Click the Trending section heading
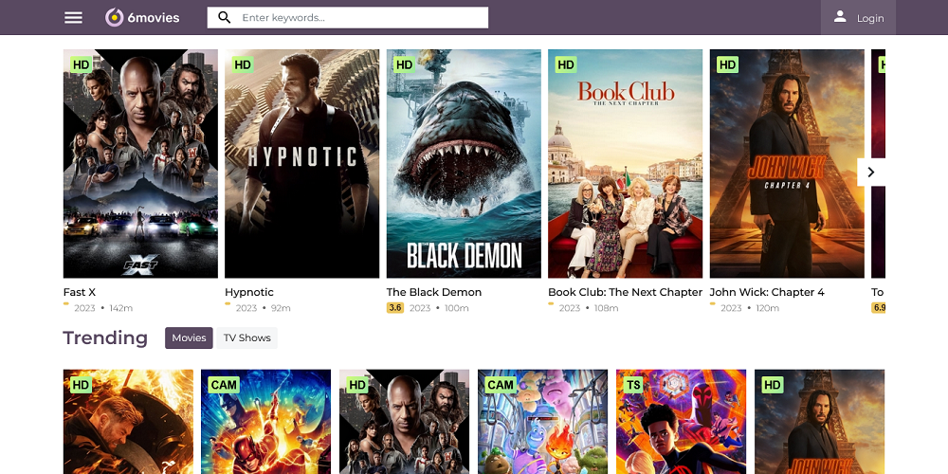This screenshot has height=474, width=948. tap(105, 337)
